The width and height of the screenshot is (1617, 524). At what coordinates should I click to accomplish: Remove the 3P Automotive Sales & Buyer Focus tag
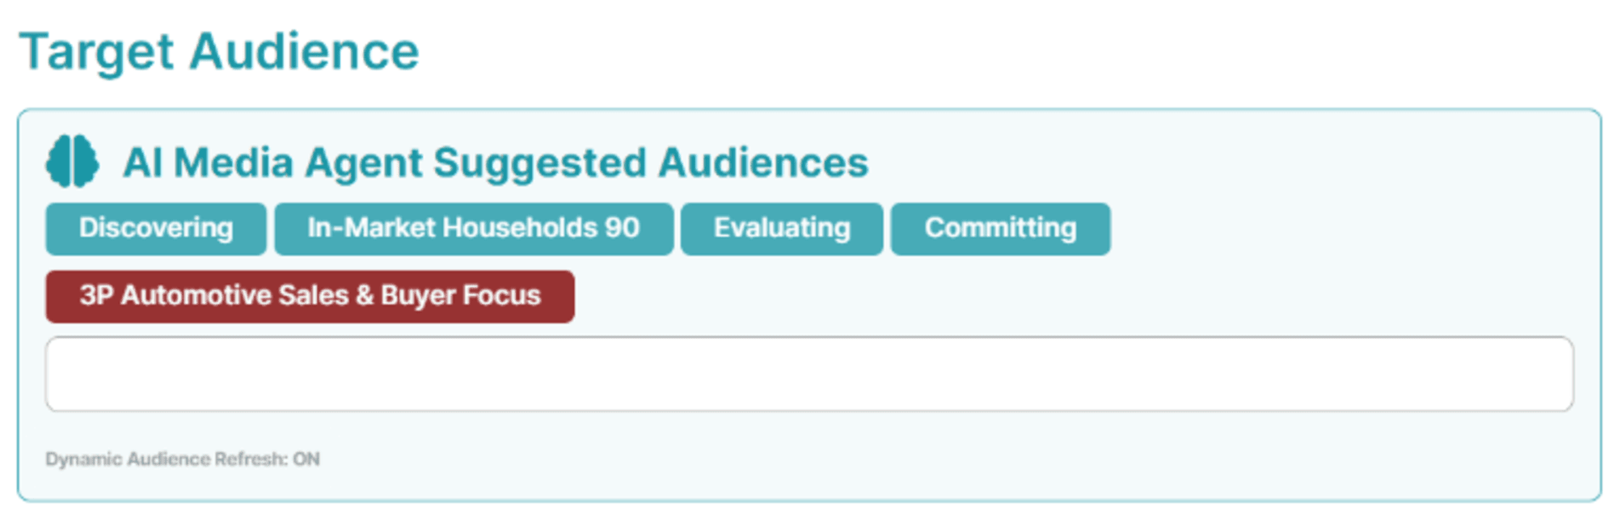click(x=310, y=297)
